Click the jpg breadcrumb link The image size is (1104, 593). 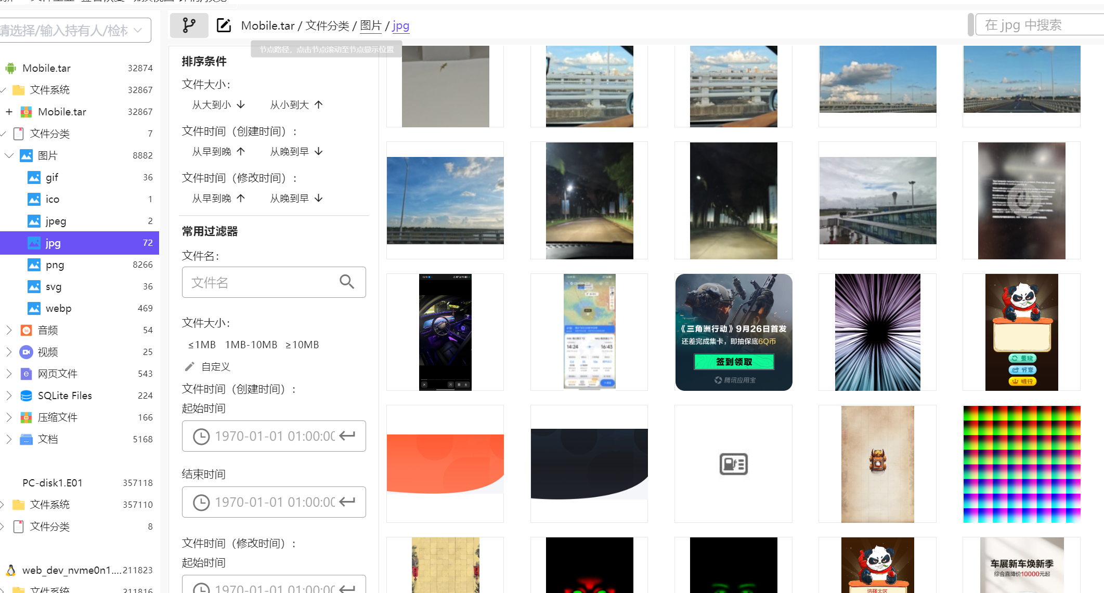[x=400, y=25]
